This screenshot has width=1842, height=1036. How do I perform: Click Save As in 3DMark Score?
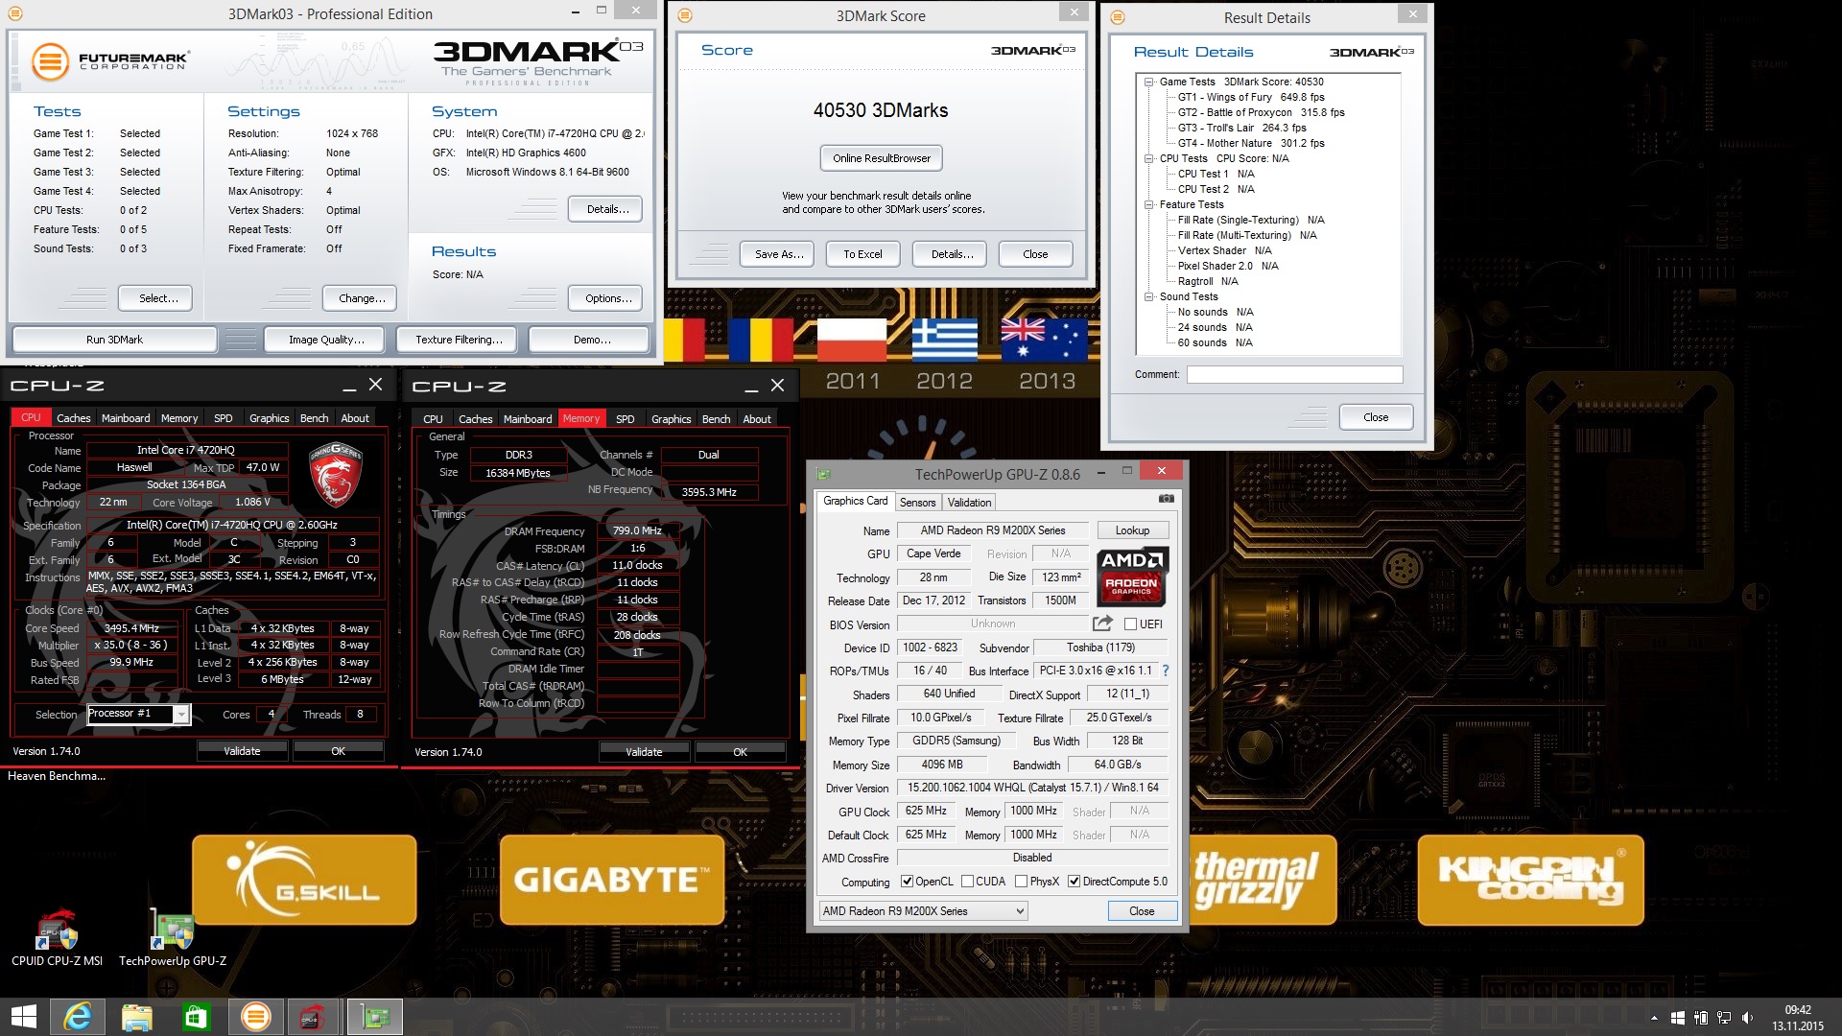coord(778,254)
